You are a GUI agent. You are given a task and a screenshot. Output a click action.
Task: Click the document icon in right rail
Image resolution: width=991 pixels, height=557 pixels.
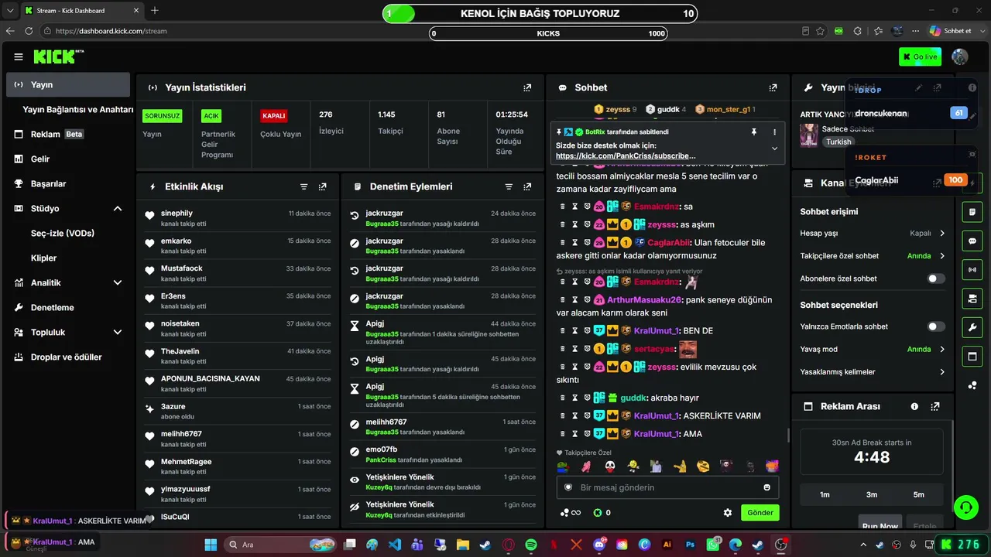972,211
